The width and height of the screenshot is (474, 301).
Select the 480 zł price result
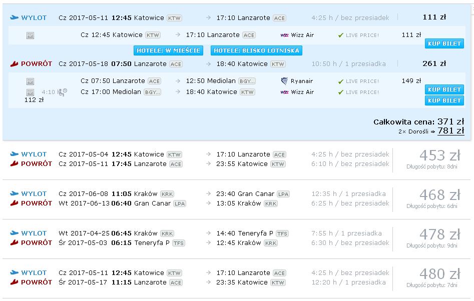pos(440,274)
